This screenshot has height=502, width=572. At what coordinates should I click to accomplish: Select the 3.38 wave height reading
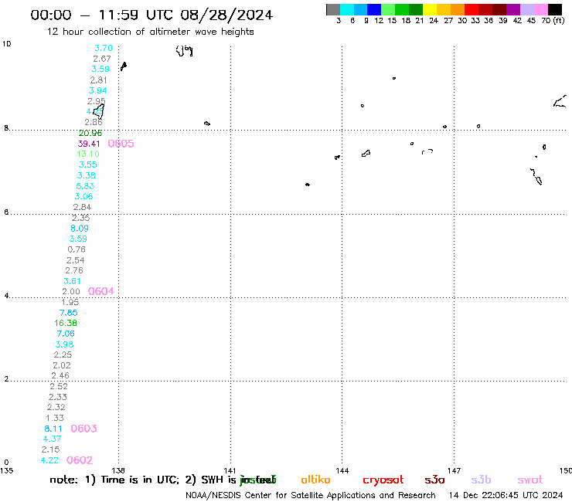coord(87,176)
